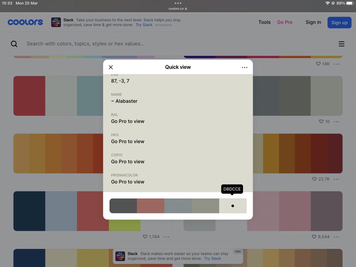Click the navy swatch in background palette
The image size is (356, 267).
pos(29,211)
